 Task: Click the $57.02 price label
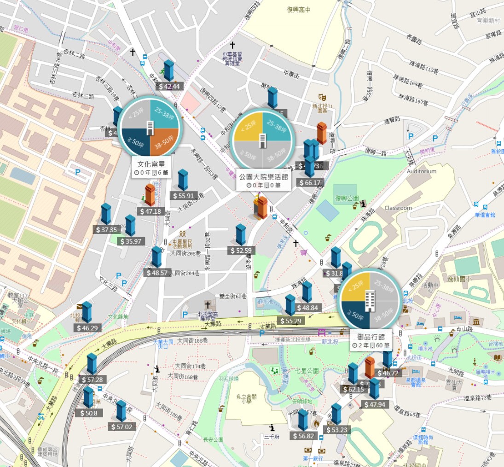coord(122,427)
